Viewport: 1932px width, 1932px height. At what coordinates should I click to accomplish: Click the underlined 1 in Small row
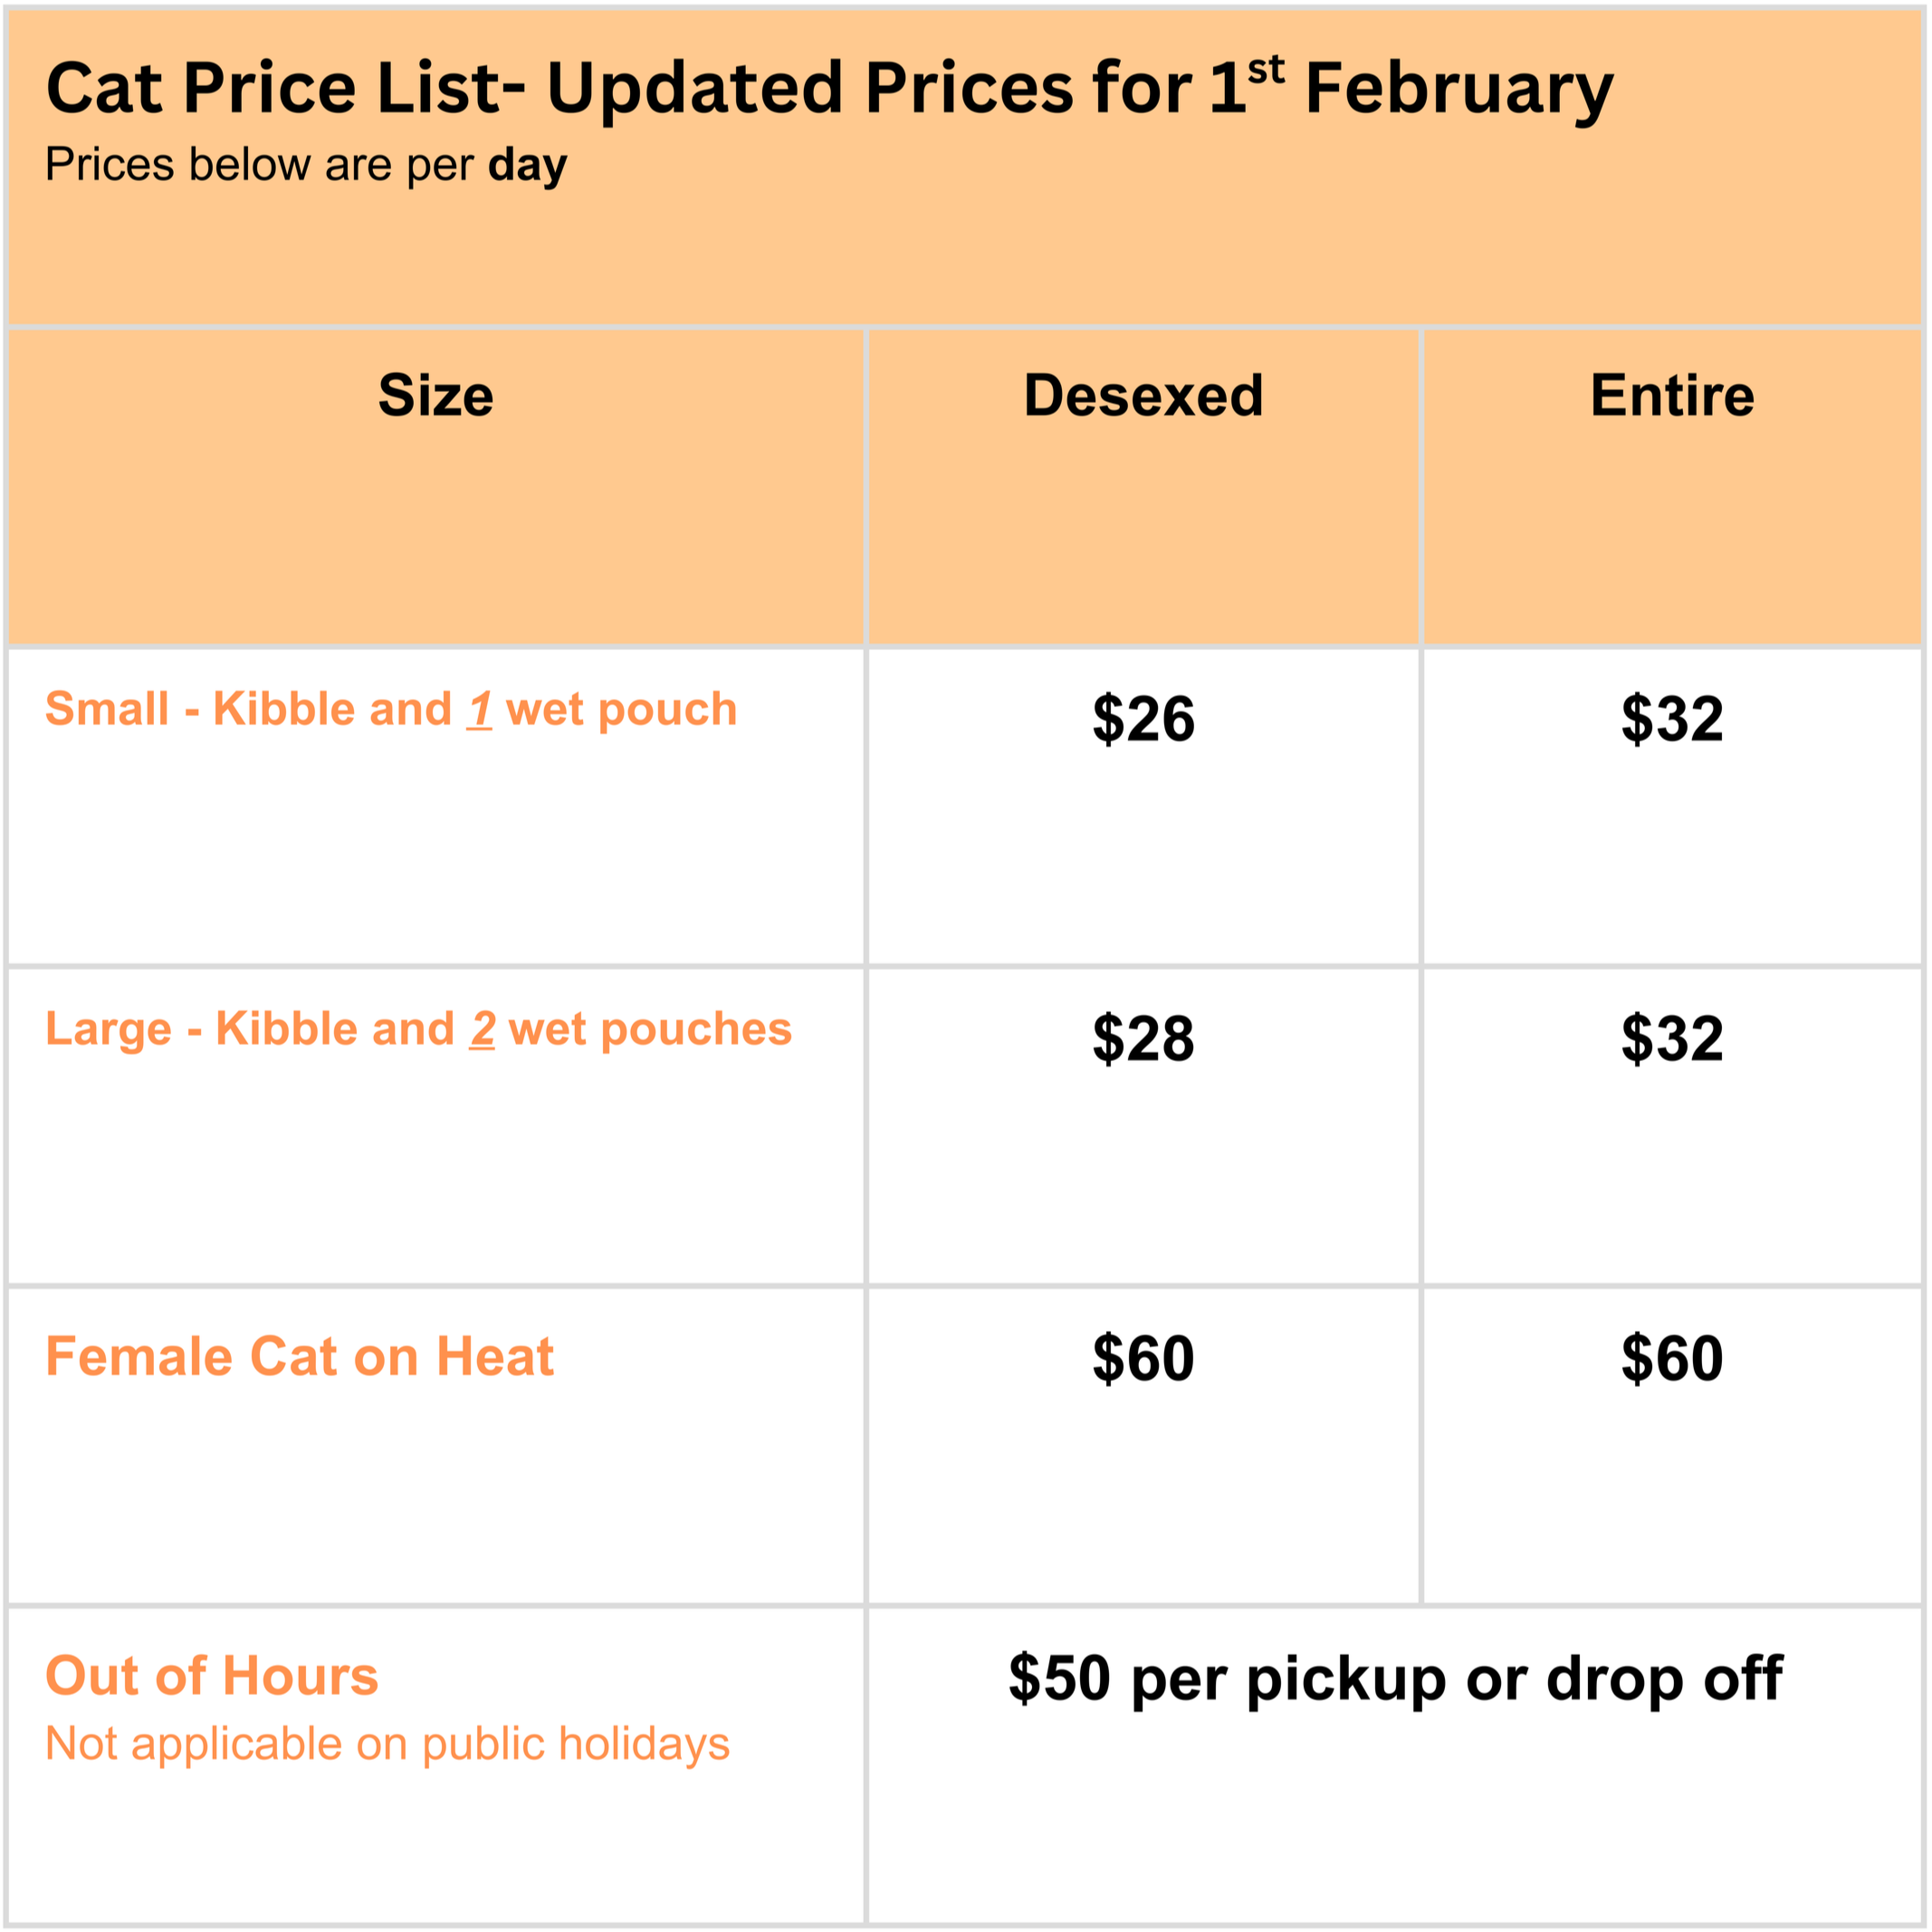click(x=480, y=709)
